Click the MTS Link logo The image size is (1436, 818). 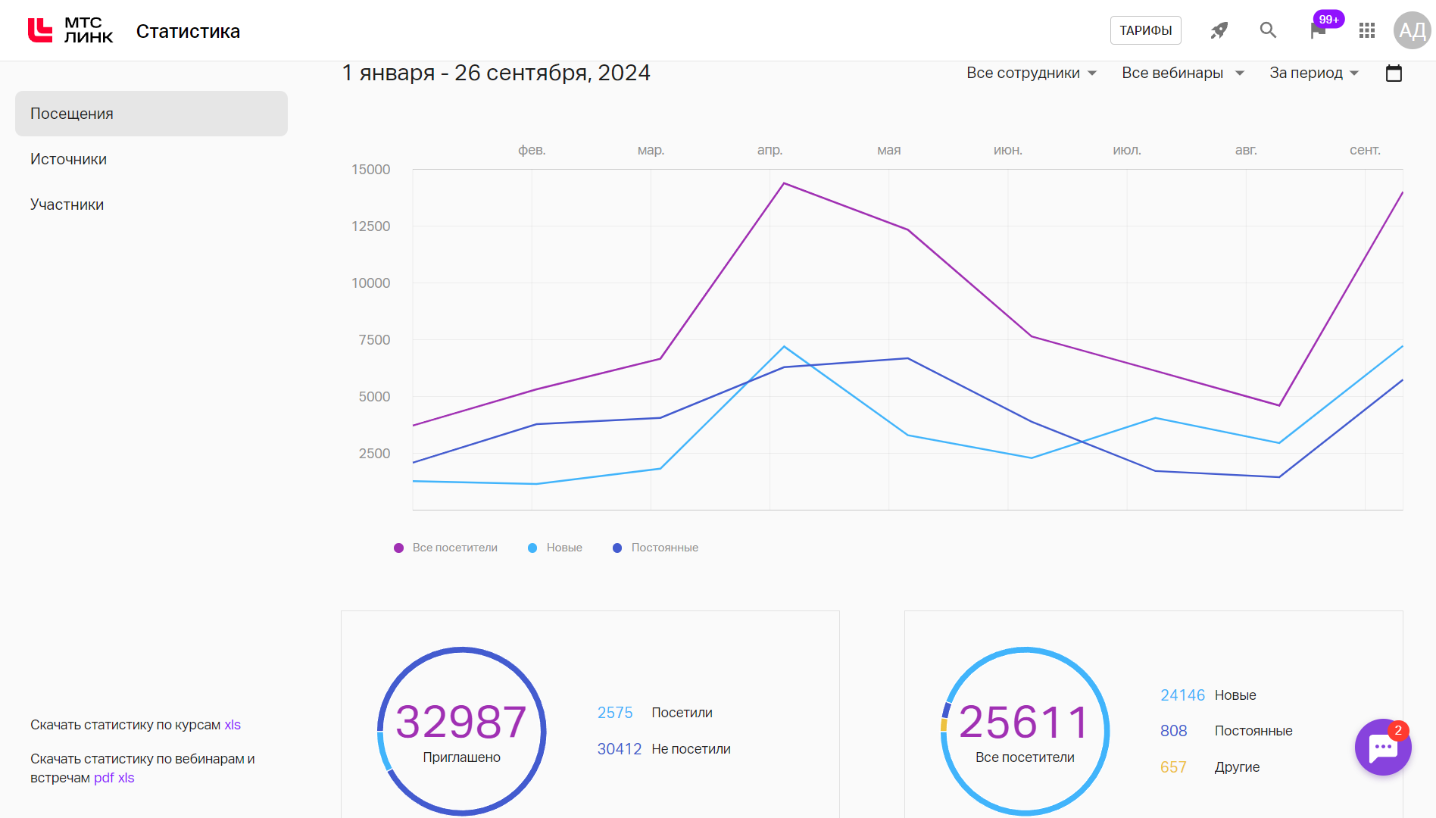(x=70, y=30)
